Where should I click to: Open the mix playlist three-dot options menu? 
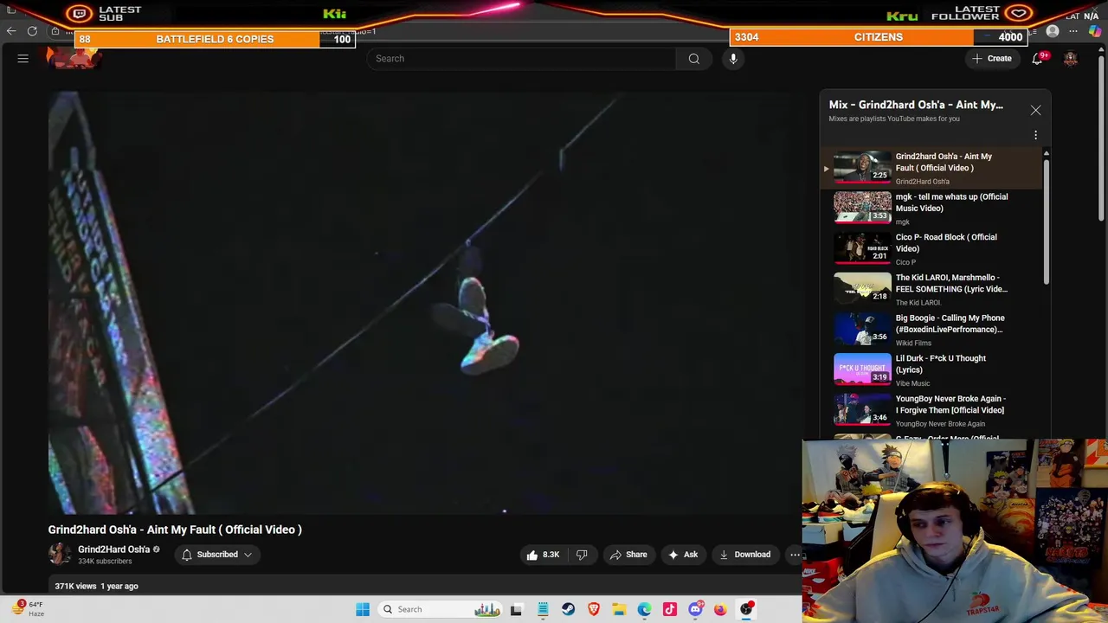coord(1035,135)
